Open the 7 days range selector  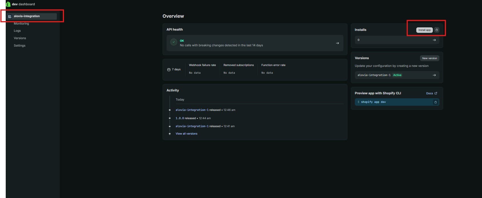point(174,69)
